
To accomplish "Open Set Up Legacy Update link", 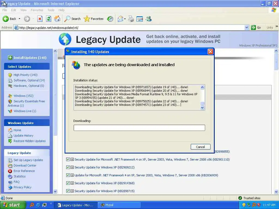I will point(28,160).
